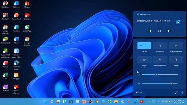Toggle the Starlink Wi-Fi tile off

click(x=141, y=46)
